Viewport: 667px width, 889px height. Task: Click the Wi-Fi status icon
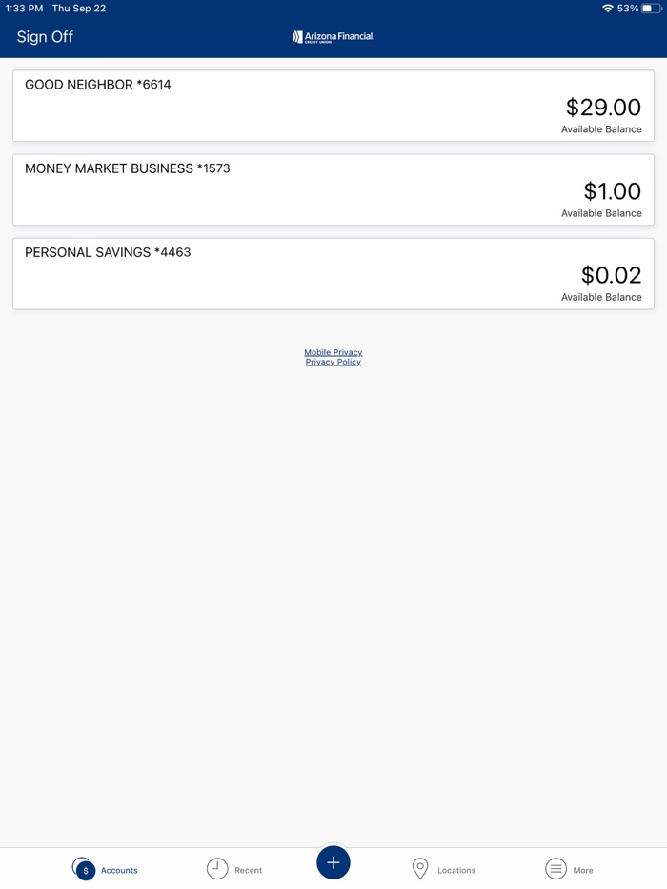coord(608,8)
